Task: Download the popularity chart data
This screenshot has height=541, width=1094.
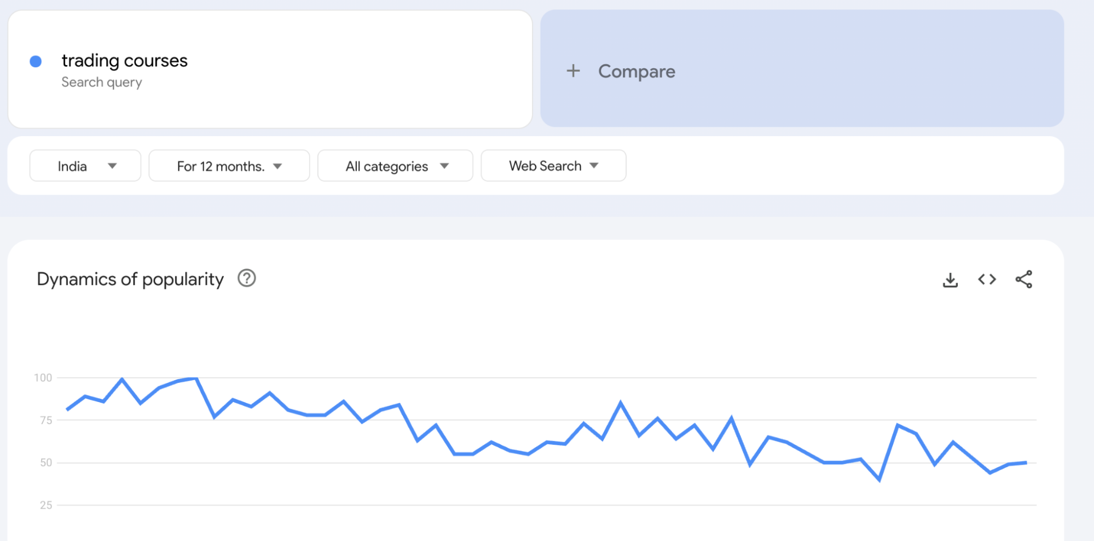Action: click(x=950, y=280)
